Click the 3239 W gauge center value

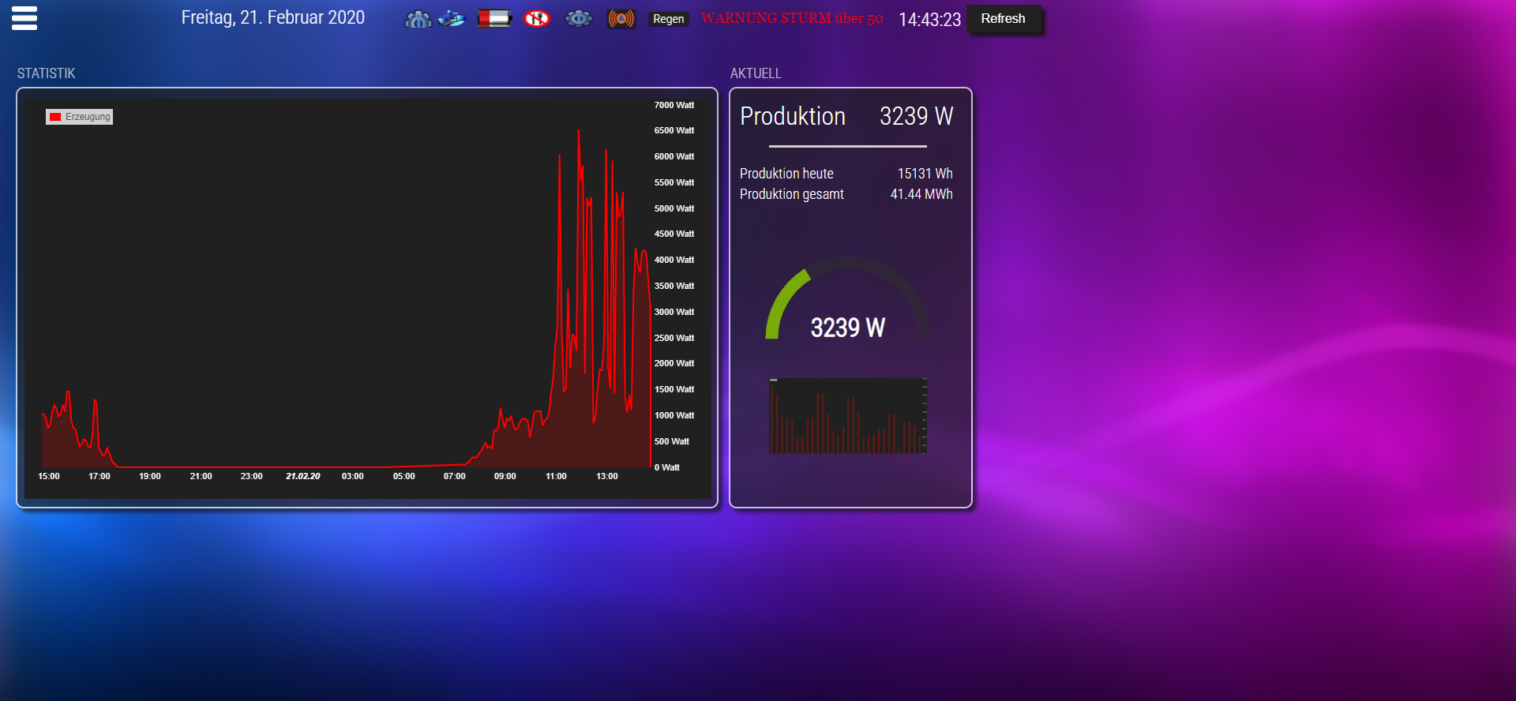coord(847,328)
